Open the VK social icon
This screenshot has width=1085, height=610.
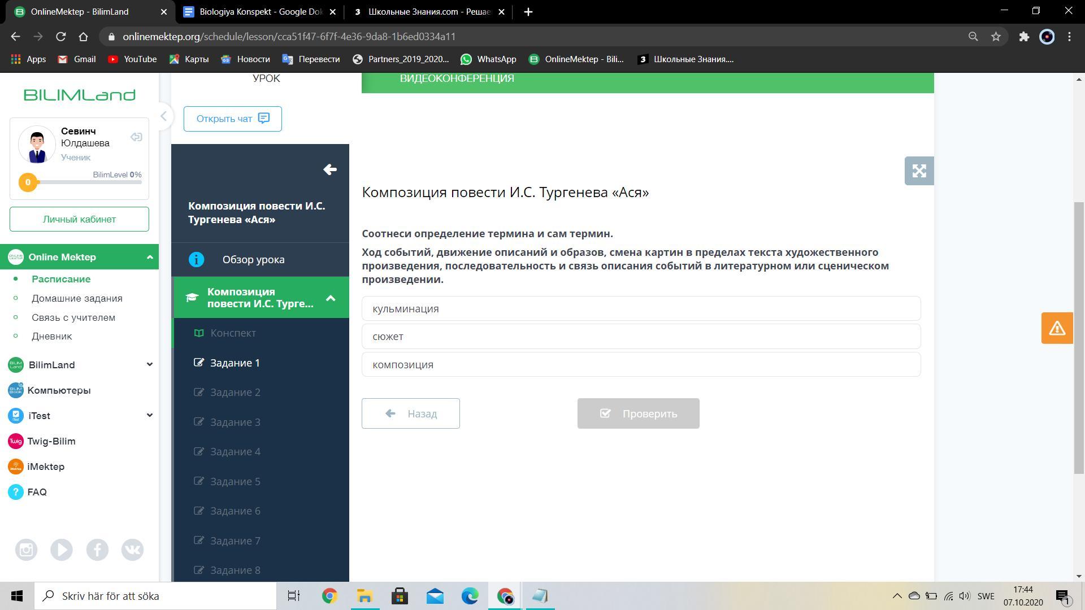[132, 550]
